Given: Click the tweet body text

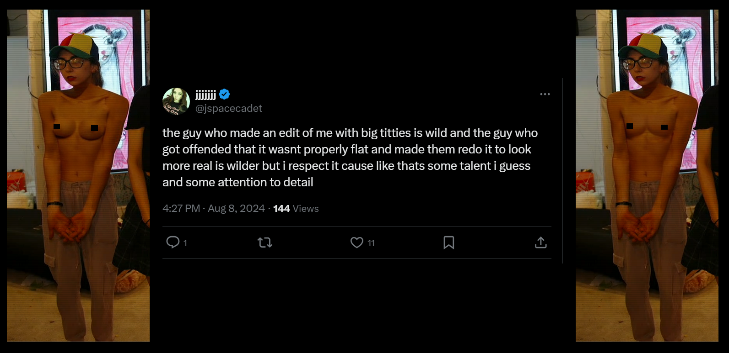Looking at the screenshot, I should 350,158.
